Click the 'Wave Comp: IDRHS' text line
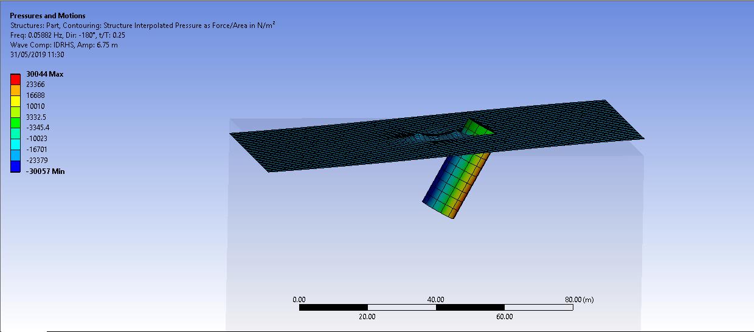 pyautogui.click(x=64, y=44)
